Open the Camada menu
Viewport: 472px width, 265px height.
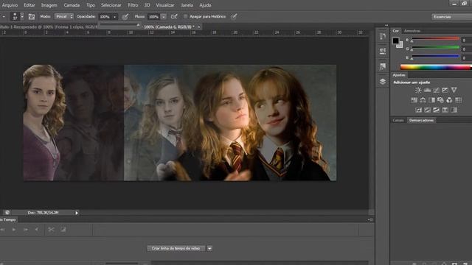point(72,5)
